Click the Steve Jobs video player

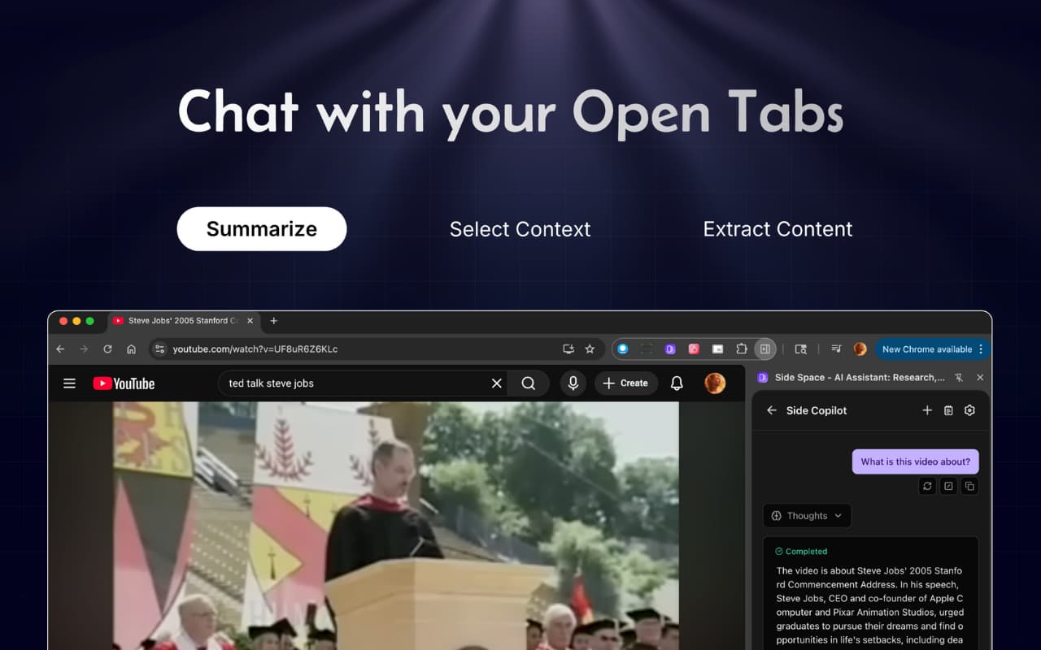click(x=396, y=526)
